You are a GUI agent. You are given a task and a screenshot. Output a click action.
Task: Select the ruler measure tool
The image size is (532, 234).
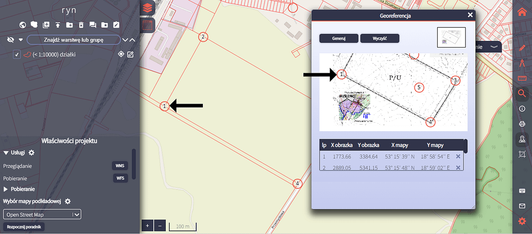pyautogui.click(x=522, y=78)
